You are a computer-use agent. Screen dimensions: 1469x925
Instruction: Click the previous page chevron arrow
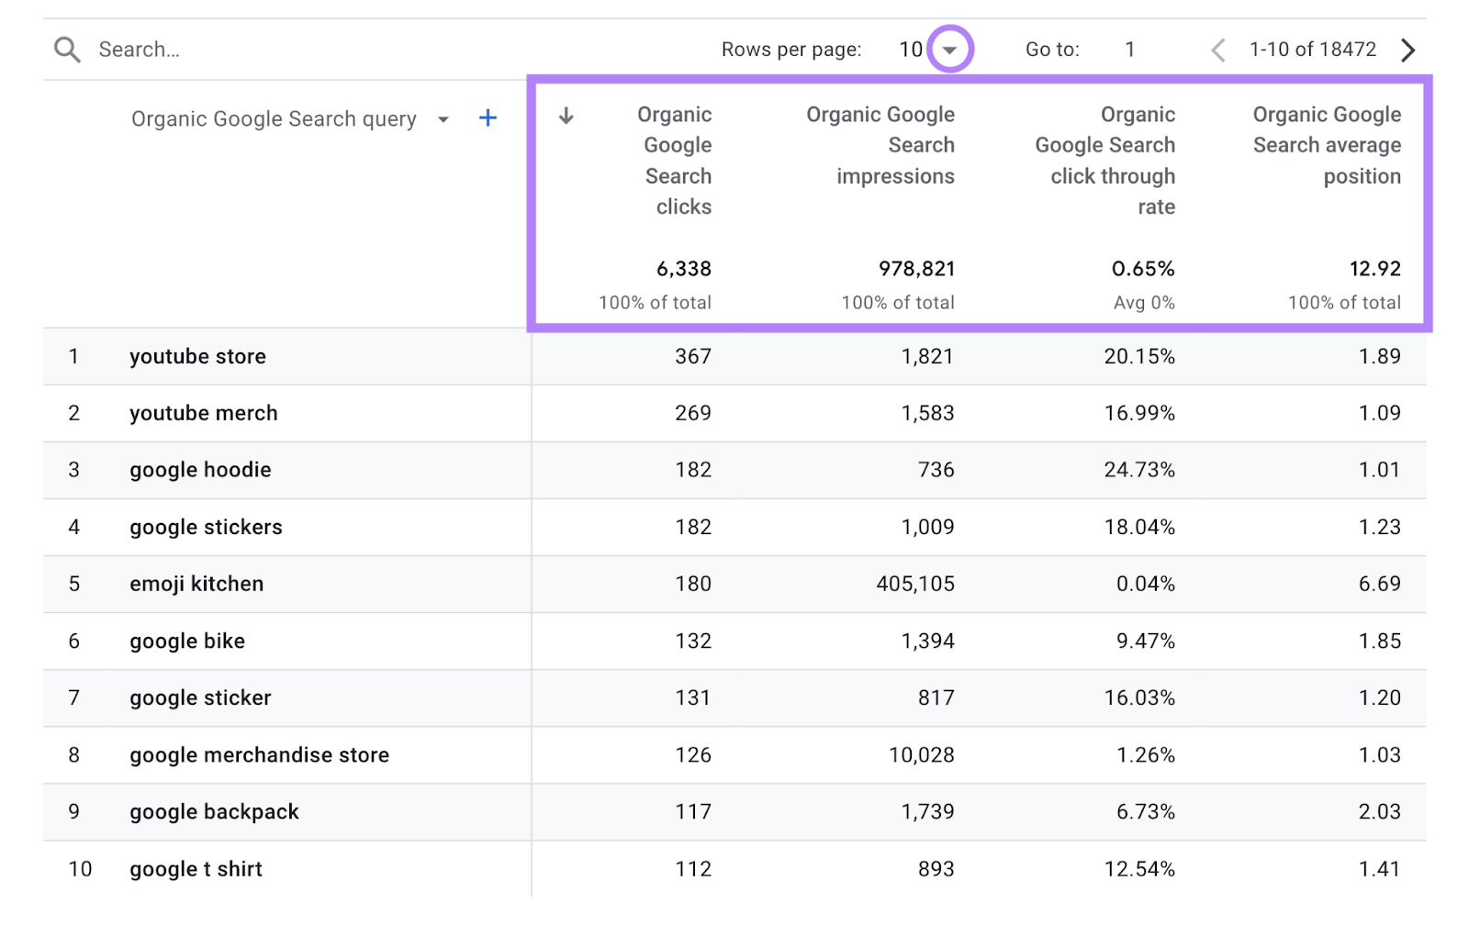1217,49
